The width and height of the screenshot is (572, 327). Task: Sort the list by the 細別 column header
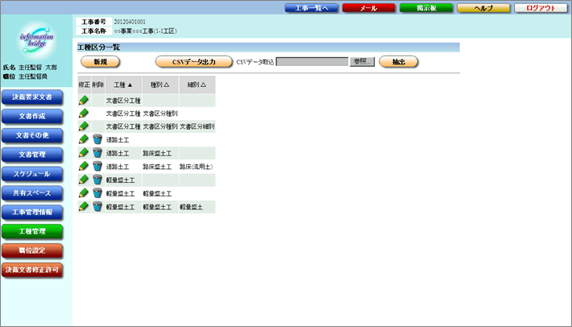click(197, 84)
